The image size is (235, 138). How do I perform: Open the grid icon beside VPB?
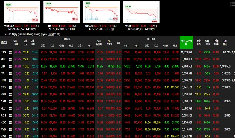tap(10, 94)
